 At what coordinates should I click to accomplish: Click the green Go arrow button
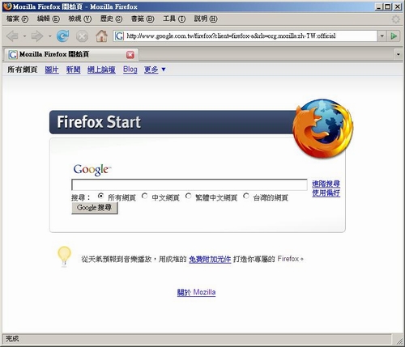394,36
